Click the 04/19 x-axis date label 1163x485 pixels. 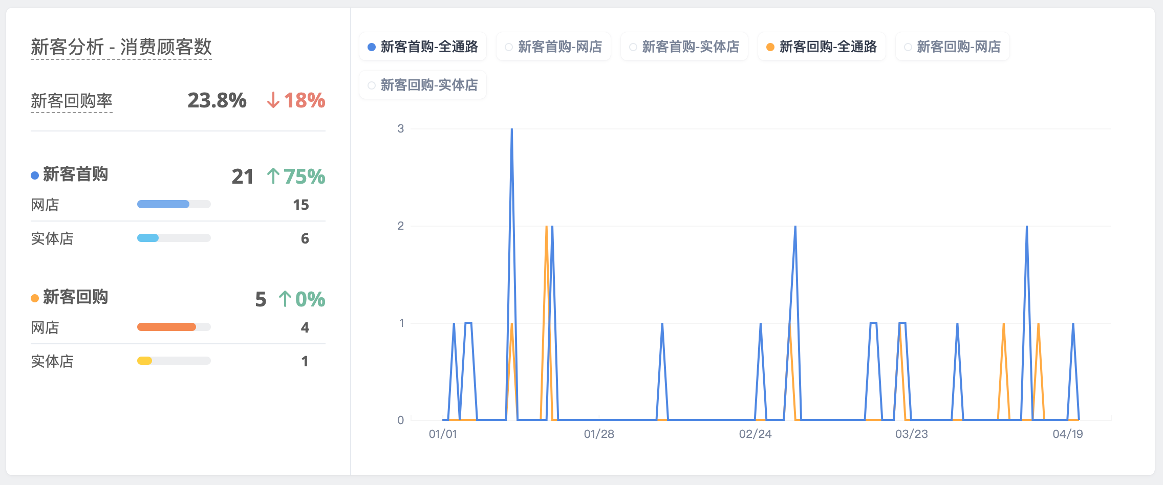point(1068,434)
